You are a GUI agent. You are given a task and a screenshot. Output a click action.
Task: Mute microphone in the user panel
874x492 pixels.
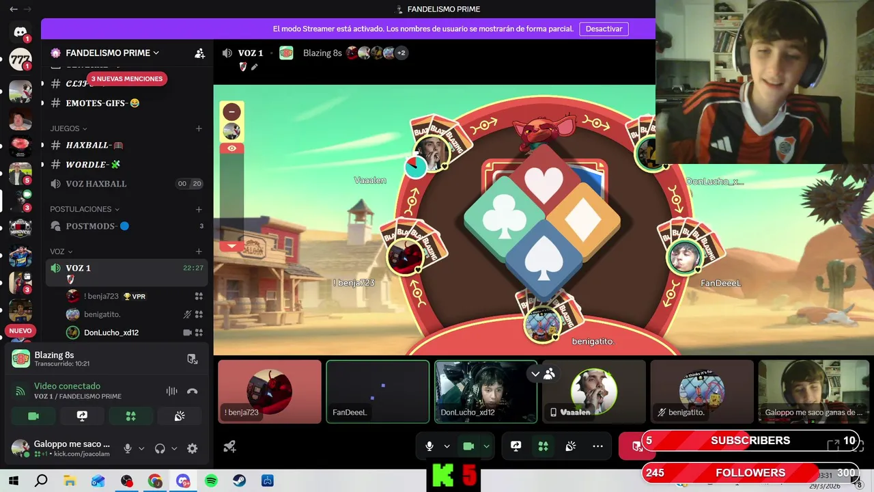[127, 448]
